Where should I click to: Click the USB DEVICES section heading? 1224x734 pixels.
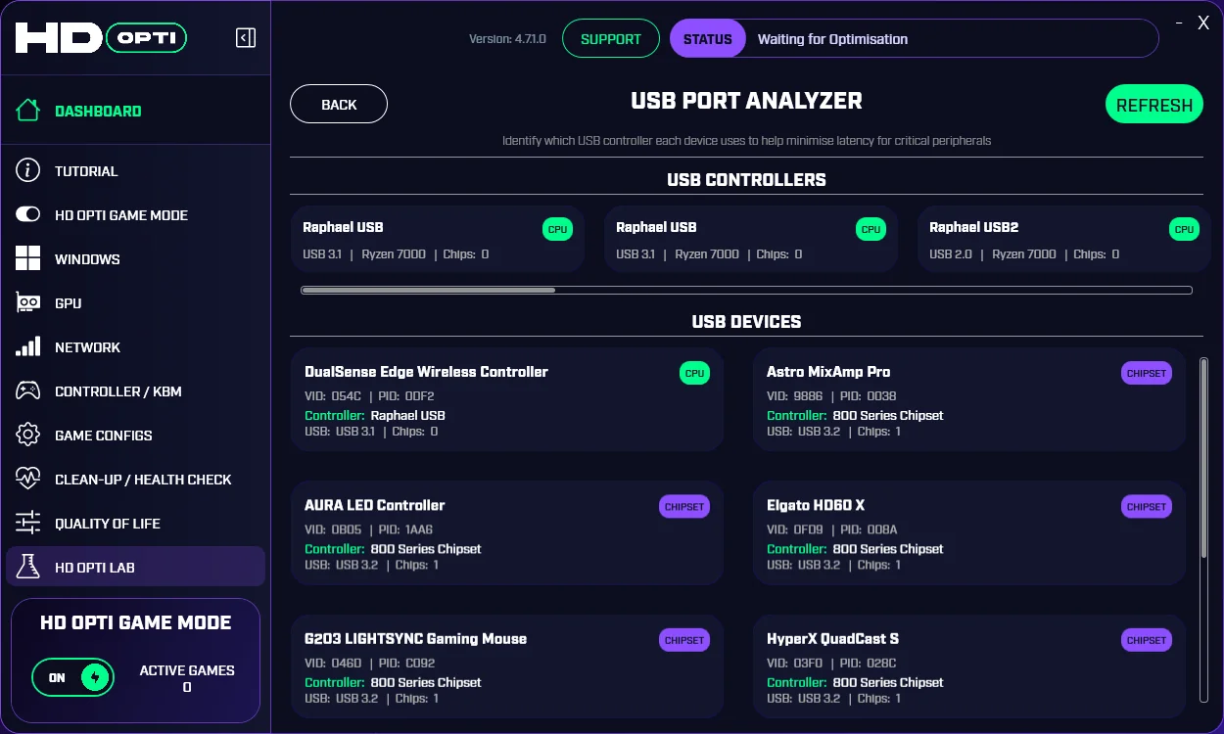click(x=746, y=321)
